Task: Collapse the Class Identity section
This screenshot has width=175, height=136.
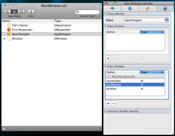Action: 105,14
